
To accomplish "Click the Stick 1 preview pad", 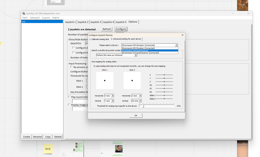I will [x=105, y=81].
